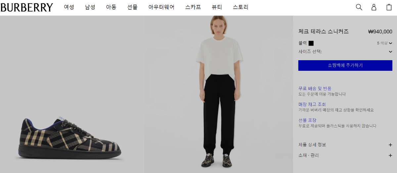The image size is (397, 173).
Task: Open the account profile icon
Action: coord(374,7)
